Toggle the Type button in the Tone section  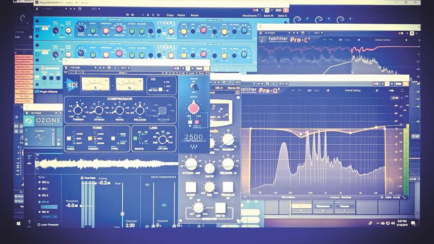pyautogui.click(x=113, y=138)
